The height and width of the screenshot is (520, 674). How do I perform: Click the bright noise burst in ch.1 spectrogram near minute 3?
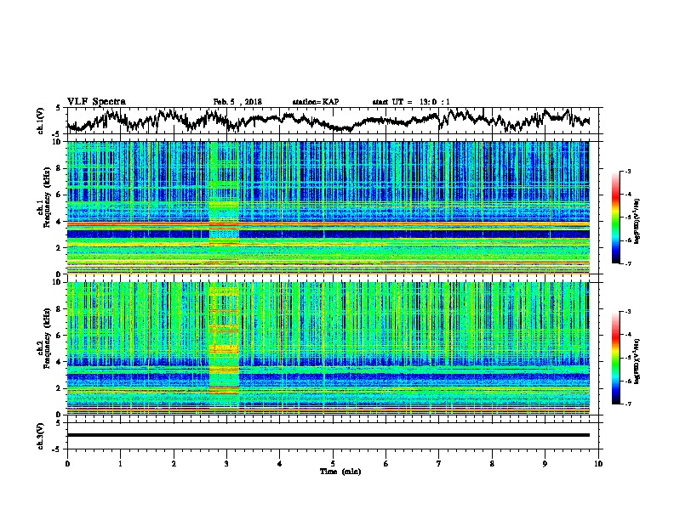(x=224, y=207)
